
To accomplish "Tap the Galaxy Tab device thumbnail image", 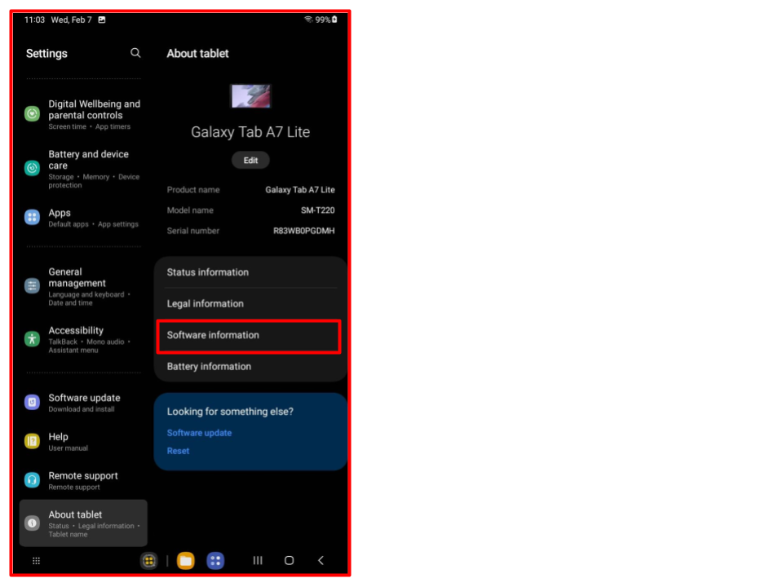I will (x=250, y=96).
